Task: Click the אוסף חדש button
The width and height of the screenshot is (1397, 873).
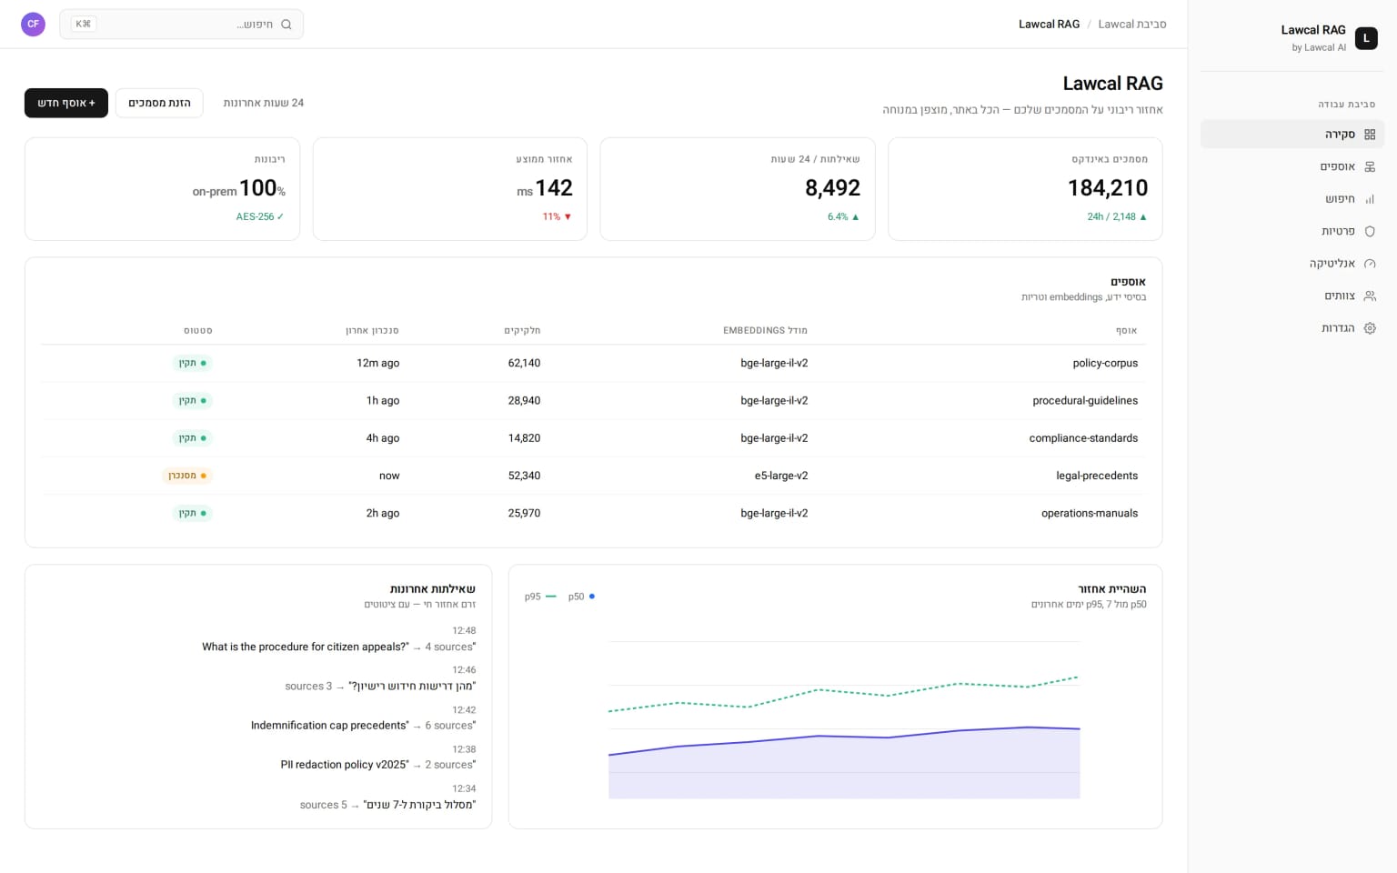Action: click(x=66, y=103)
